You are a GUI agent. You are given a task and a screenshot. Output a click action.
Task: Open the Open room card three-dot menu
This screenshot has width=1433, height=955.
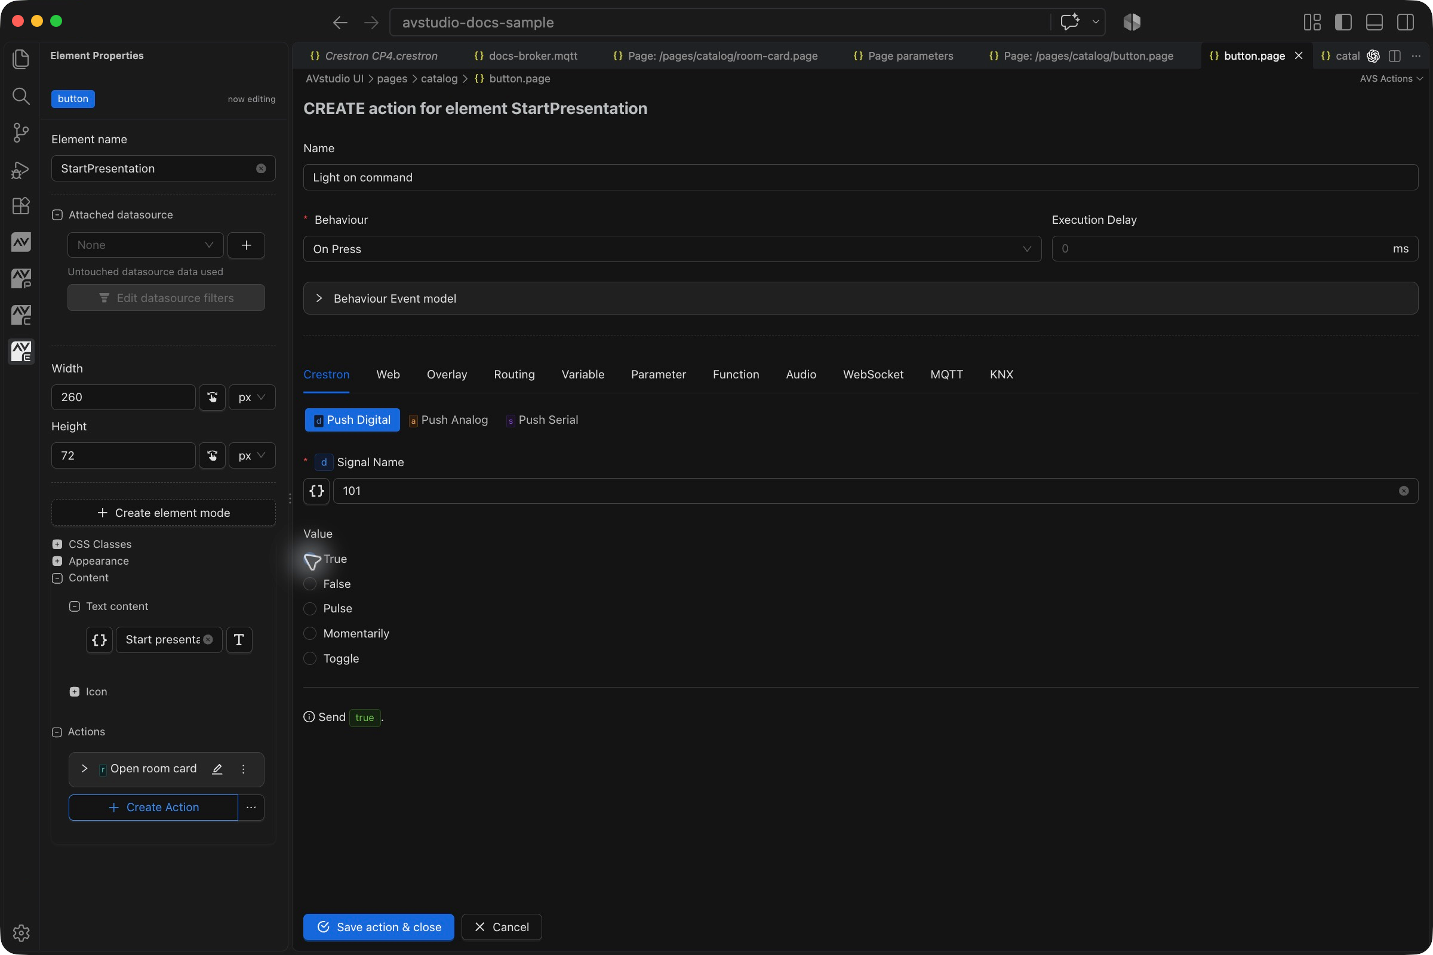click(243, 769)
